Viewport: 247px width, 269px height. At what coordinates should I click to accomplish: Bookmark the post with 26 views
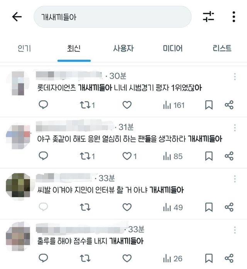click(x=209, y=258)
